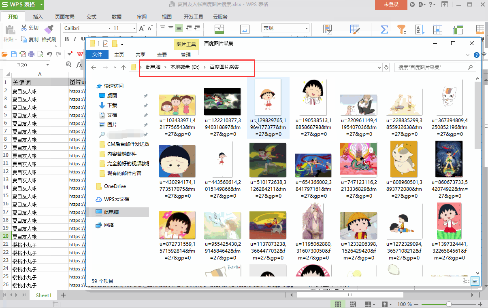Screen dimensions: 488x308
Task: Click the Copy (复制) button in WPS
Action: pos(30,39)
